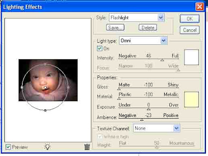Click the Gloss value -100

148,85
